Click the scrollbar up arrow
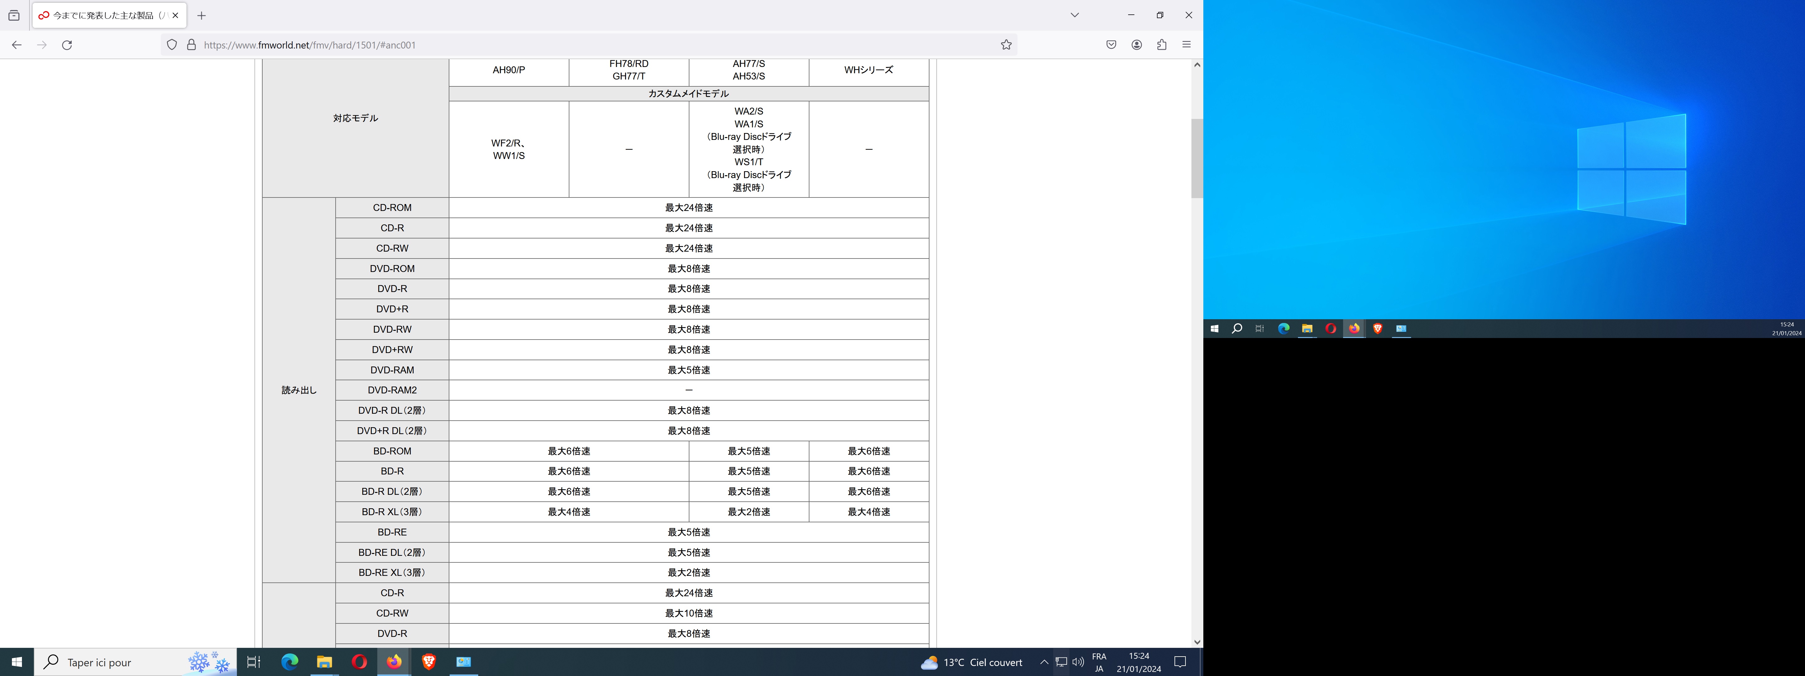 [x=1197, y=65]
